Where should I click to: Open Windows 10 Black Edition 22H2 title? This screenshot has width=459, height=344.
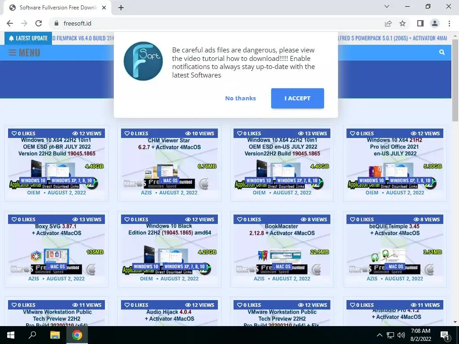tap(169, 229)
